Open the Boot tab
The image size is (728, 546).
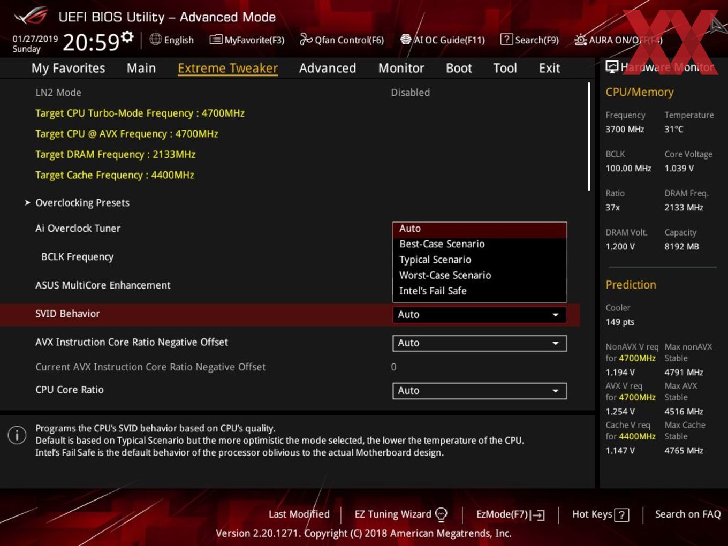point(459,68)
